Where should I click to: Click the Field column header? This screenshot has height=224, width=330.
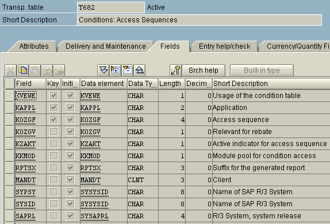[x=30, y=84]
